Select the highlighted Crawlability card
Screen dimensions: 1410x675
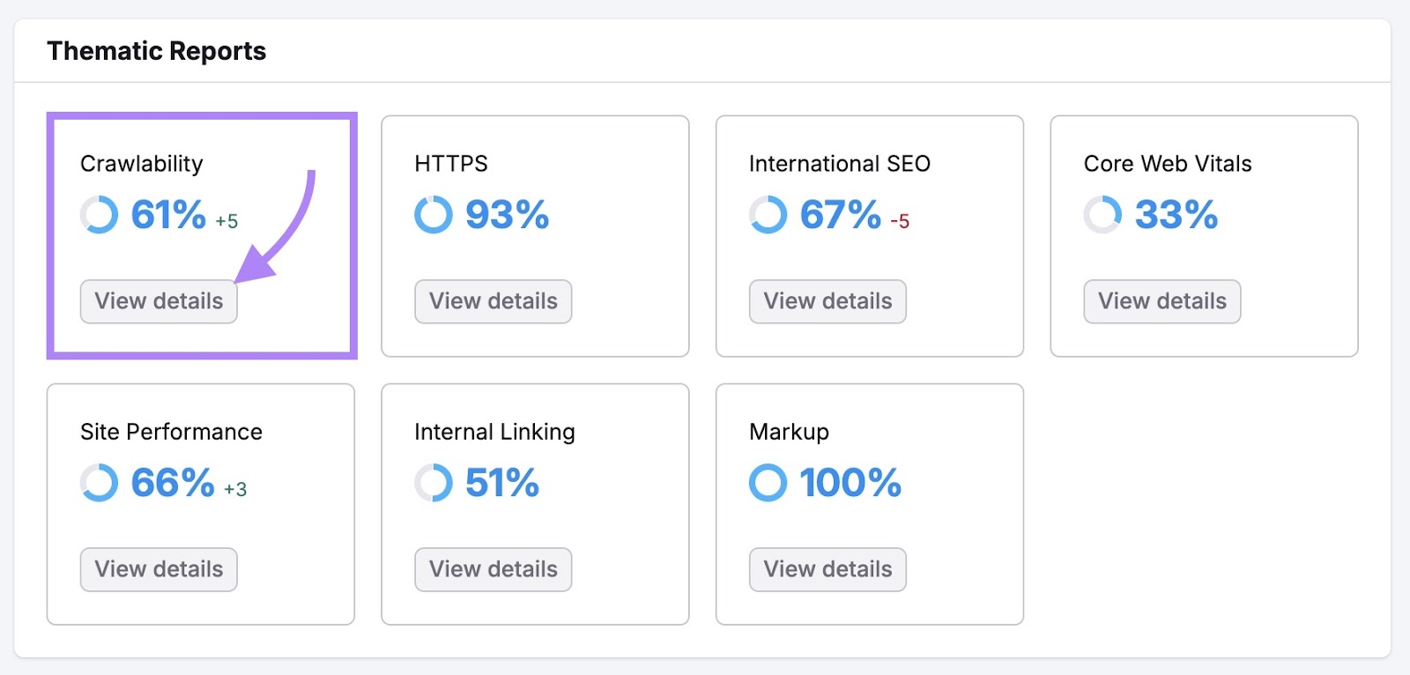point(201,234)
